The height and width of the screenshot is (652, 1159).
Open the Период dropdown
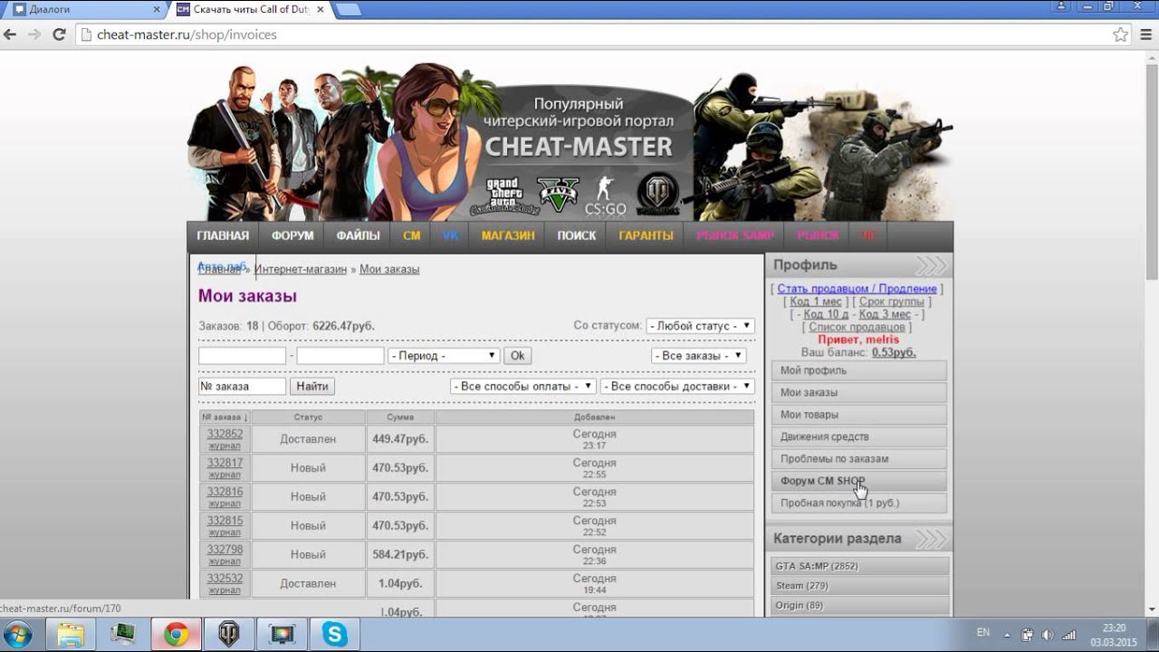(x=444, y=356)
